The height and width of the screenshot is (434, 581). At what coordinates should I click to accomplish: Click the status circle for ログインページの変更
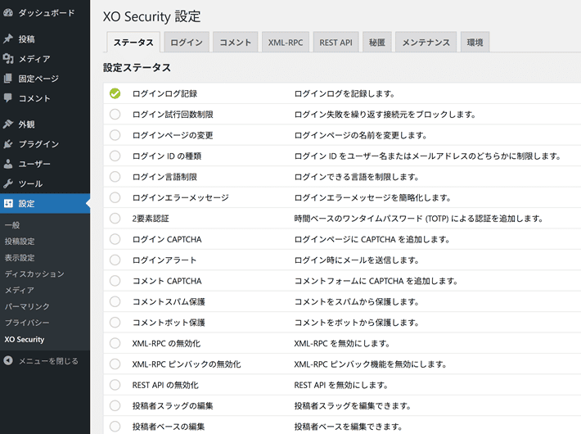(115, 135)
